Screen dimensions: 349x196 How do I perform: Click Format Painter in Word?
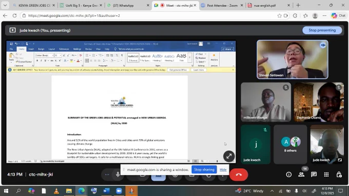[24, 62]
